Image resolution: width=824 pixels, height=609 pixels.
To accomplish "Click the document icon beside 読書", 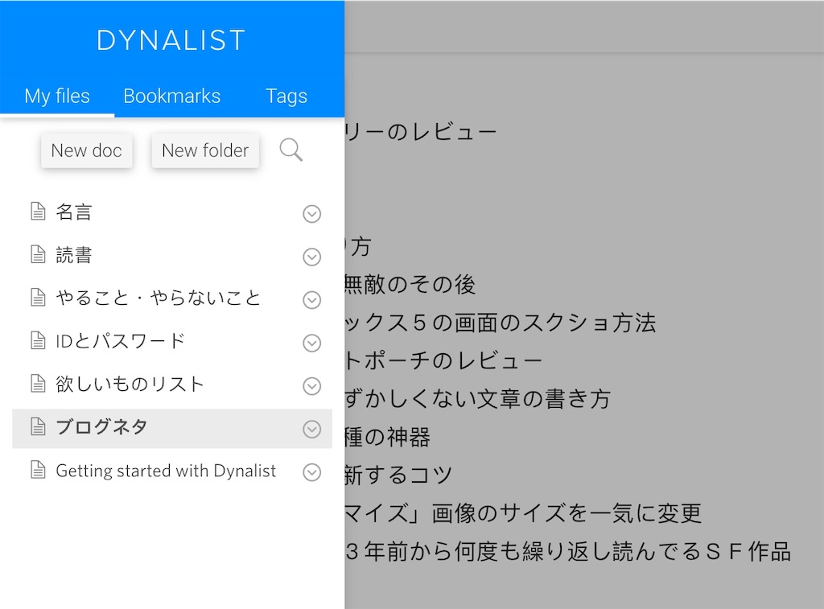I will pos(38,253).
